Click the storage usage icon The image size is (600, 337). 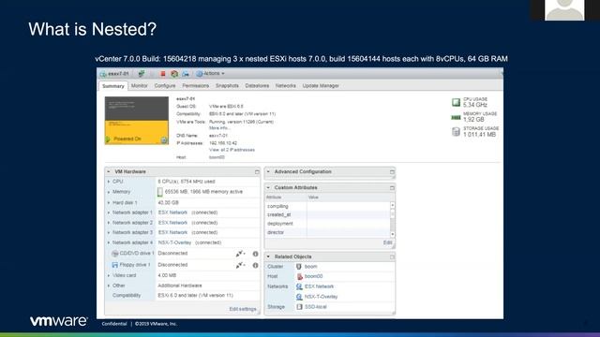click(x=456, y=132)
